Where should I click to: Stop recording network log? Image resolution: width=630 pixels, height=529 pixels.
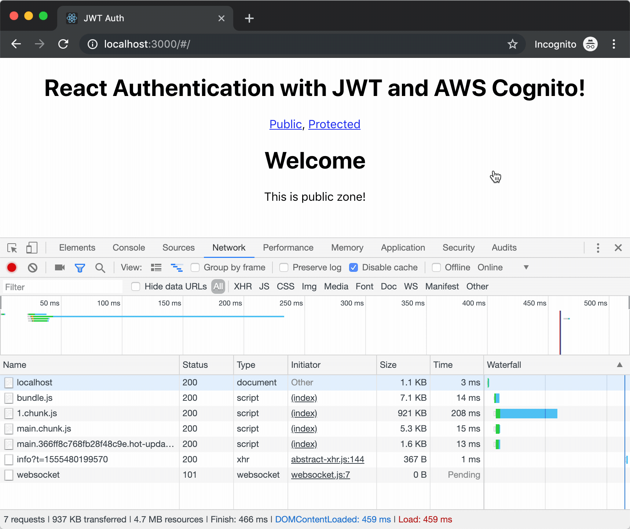(x=12, y=268)
